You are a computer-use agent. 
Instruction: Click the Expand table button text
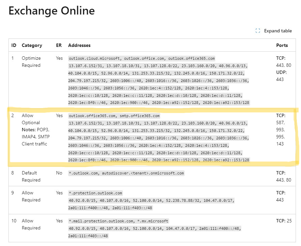pos(278,31)
